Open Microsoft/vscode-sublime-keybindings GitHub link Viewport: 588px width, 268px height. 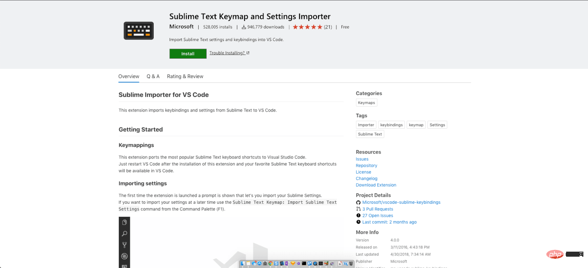tap(401, 202)
